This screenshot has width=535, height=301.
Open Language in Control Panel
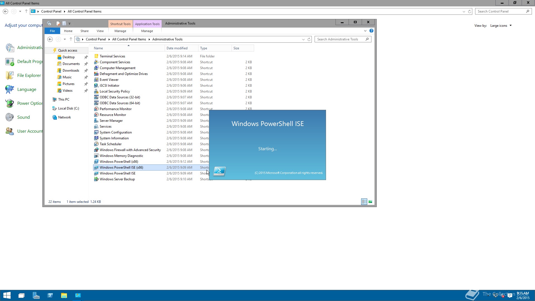click(27, 89)
